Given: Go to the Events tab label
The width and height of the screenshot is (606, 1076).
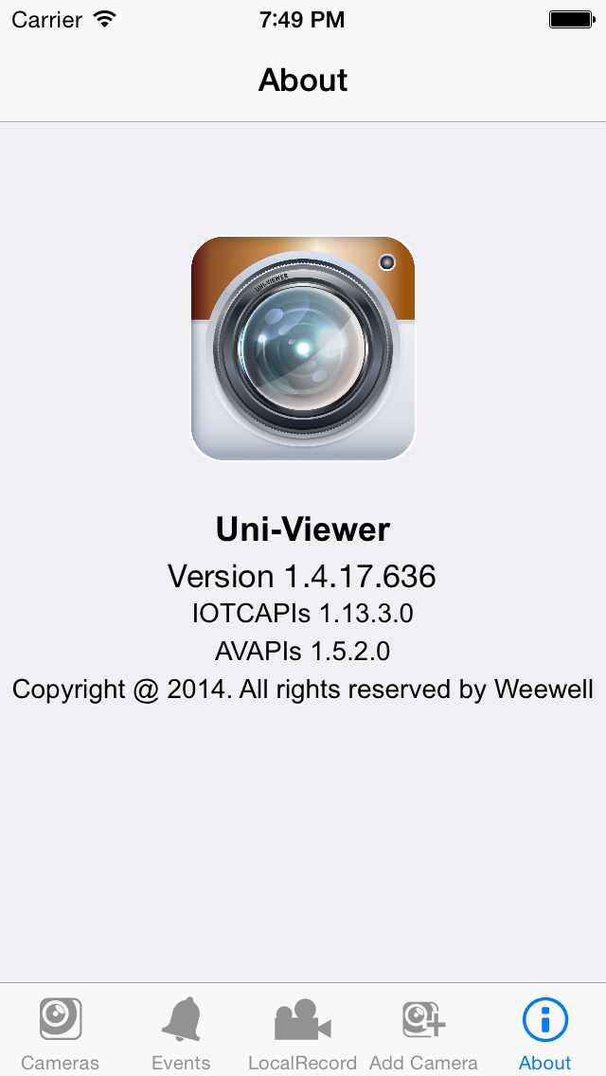Looking at the screenshot, I should point(181,1063).
